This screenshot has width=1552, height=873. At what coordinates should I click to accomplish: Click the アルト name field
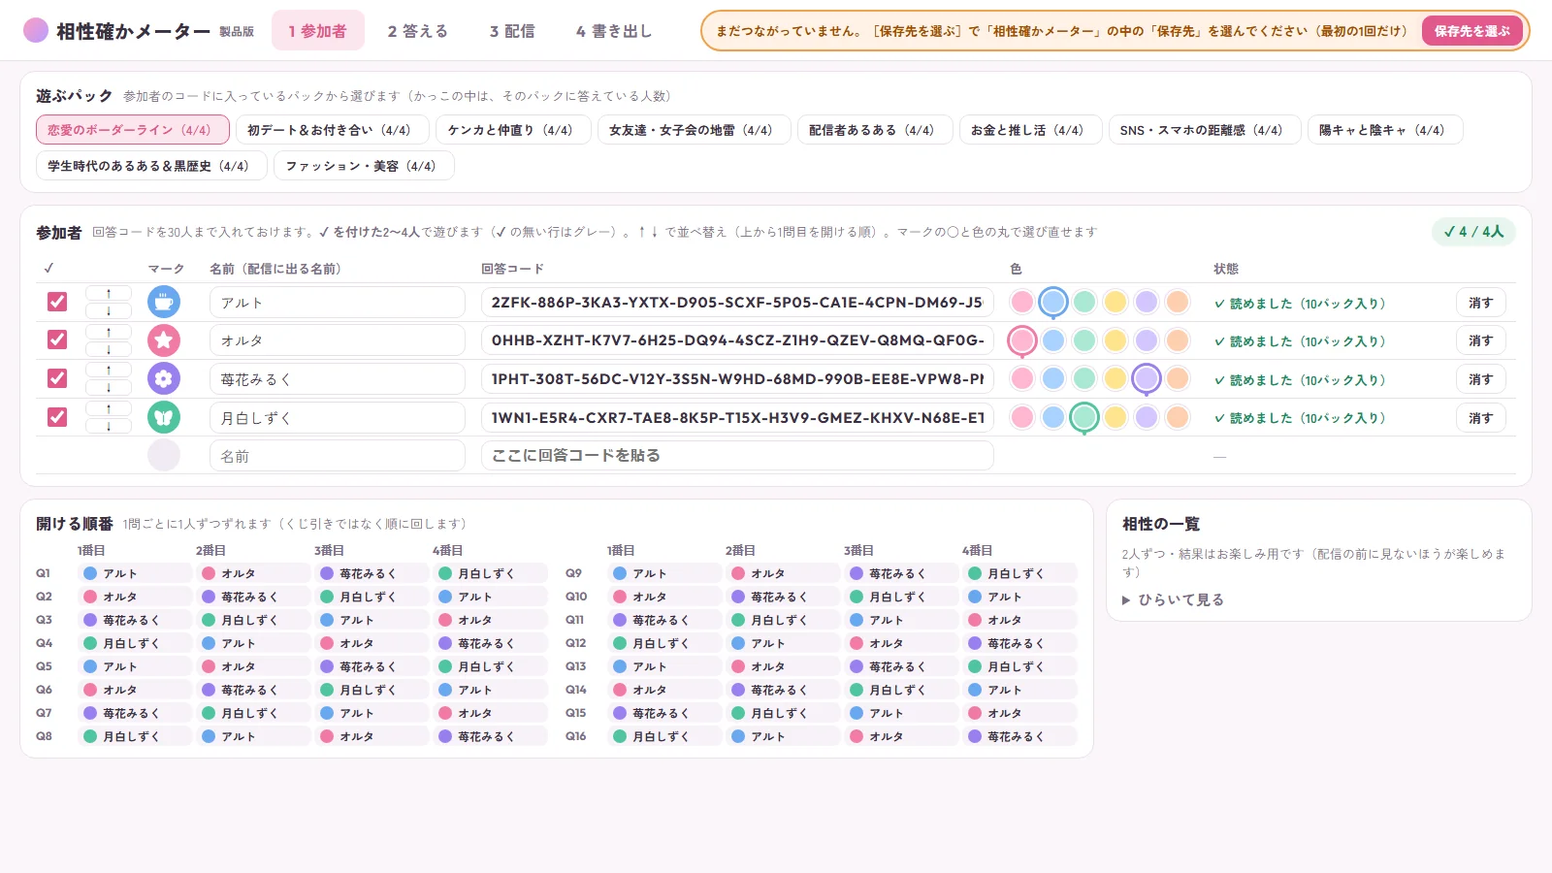[338, 303]
